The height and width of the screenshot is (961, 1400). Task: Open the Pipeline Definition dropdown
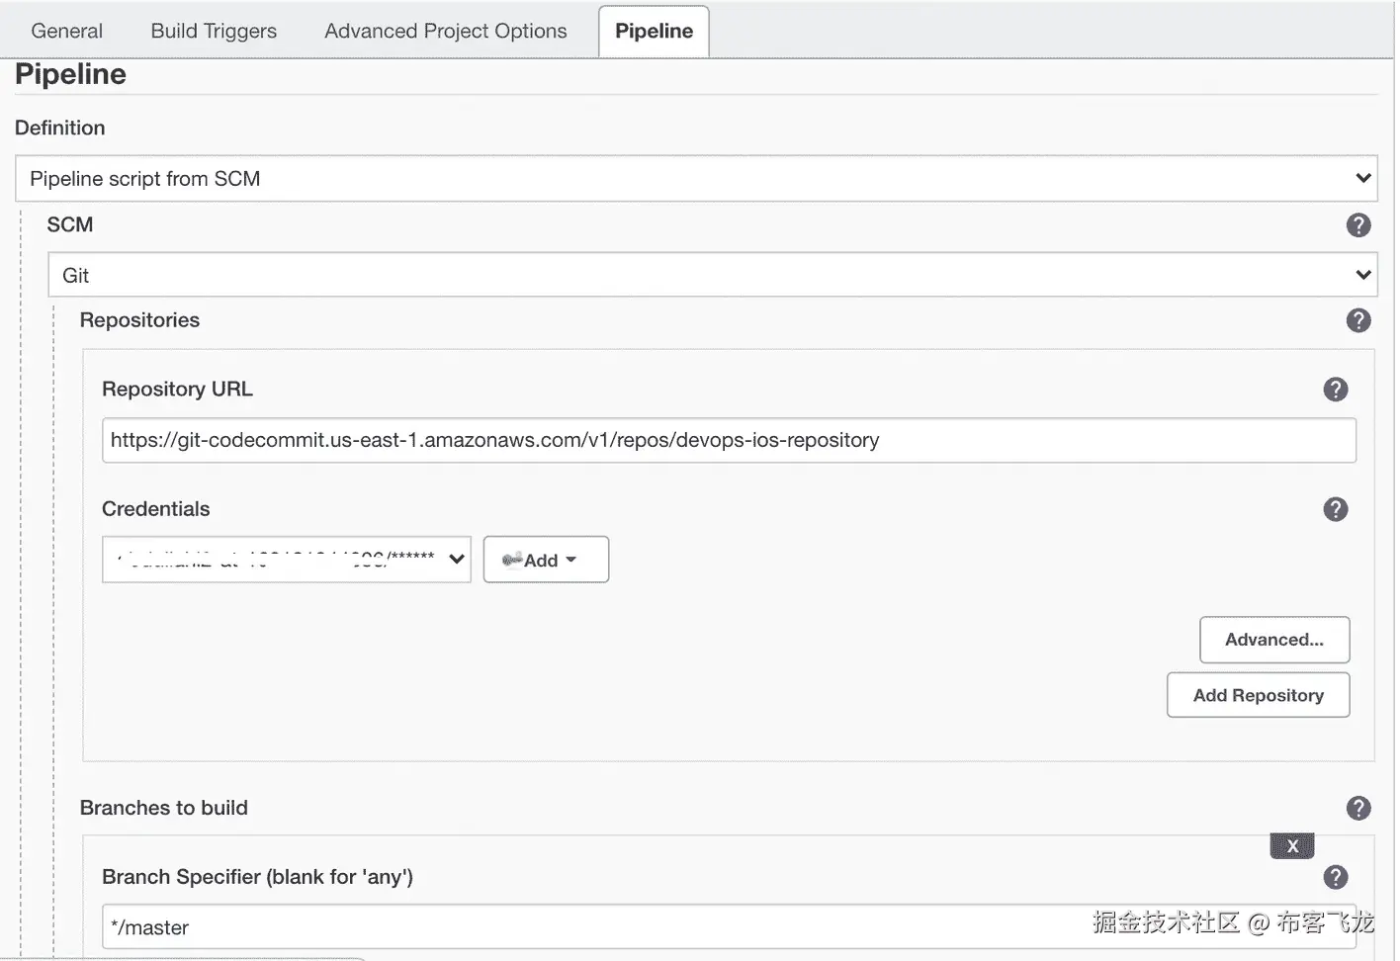click(x=696, y=179)
